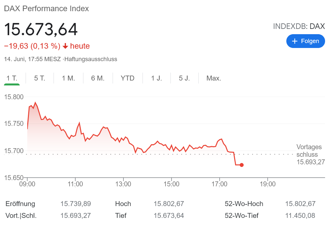Switch to the 1 J. tab
Viewport: 330px width, 233px height.
156,78
